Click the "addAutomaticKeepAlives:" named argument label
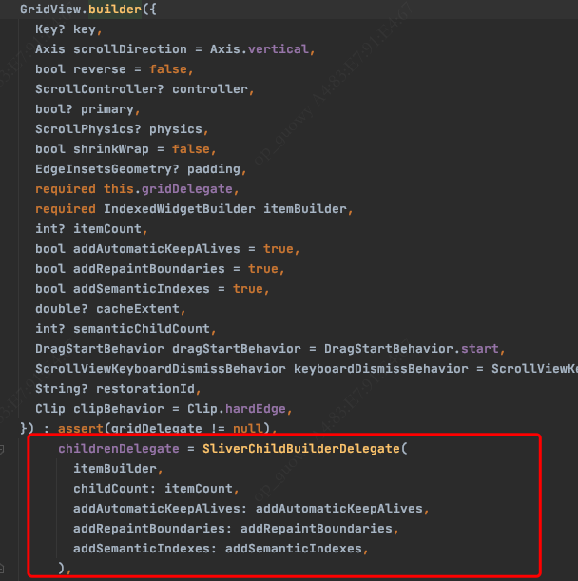The image size is (578, 581). (160, 509)
